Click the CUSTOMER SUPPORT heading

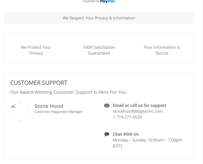coord(39,83)
